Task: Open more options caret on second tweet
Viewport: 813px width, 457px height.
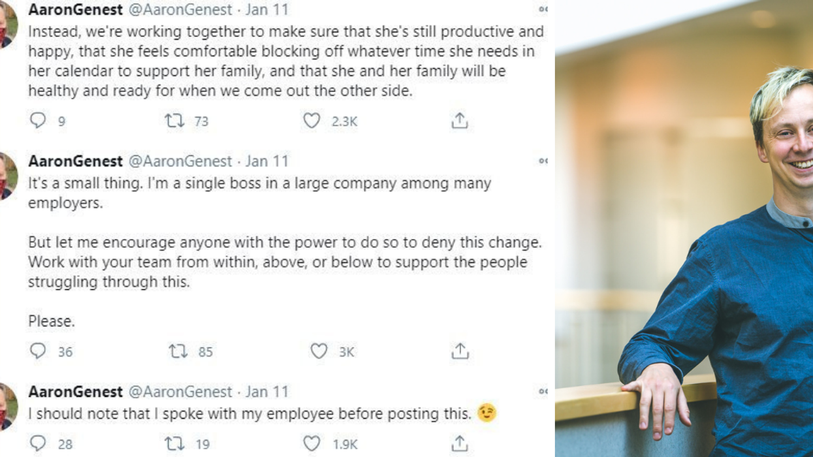Action: point(542,160)
